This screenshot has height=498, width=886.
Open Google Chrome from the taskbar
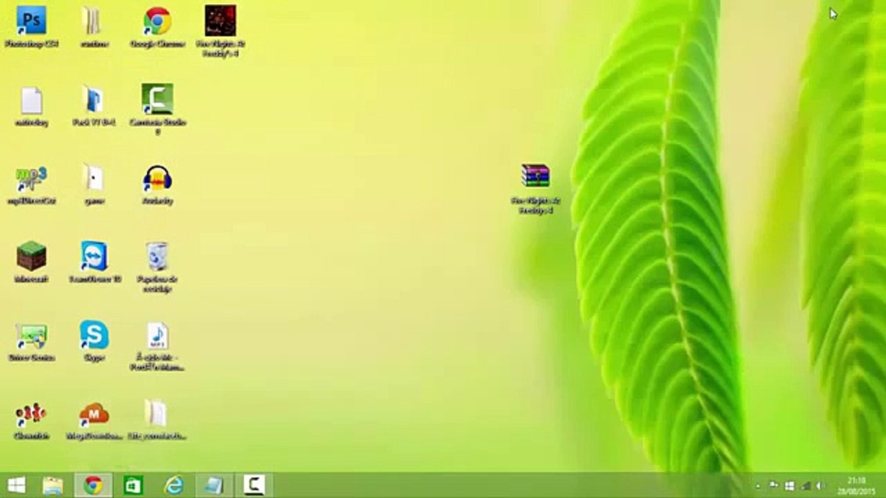(93, 486)
